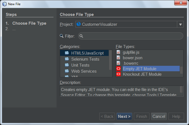Choose the Selenium Tests category
The height and width of the screenshot is (125, 189).
[x=85, y=59]
